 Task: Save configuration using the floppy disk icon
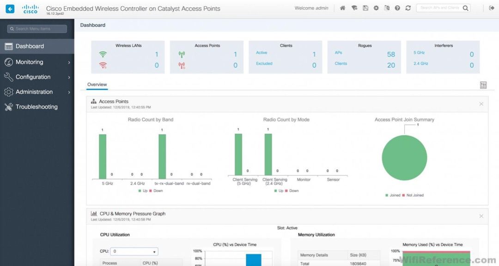tap(365, 8)
